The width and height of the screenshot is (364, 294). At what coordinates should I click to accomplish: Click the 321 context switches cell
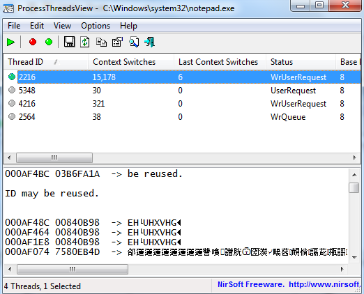tap(98, 103)
